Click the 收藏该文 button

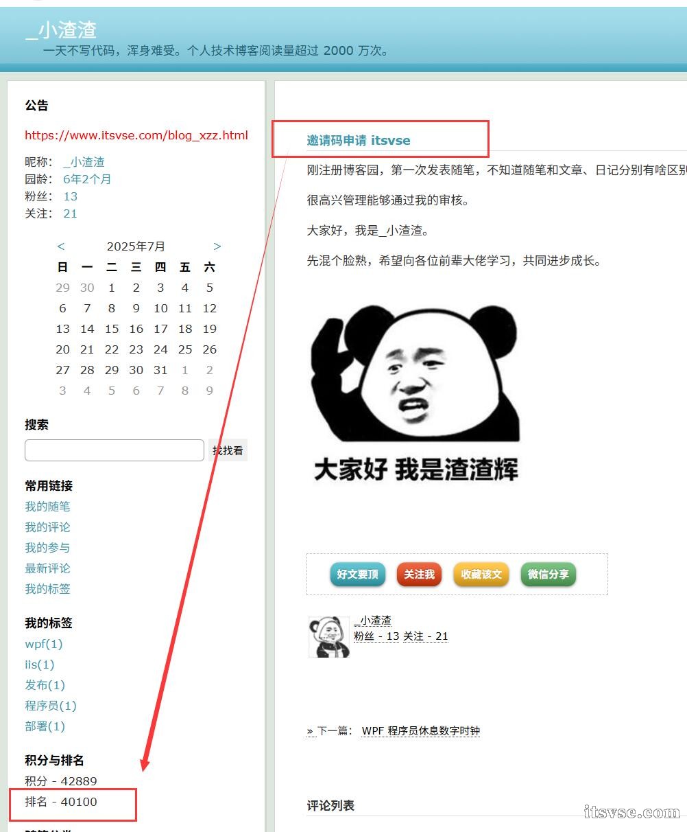pos(481,575)
